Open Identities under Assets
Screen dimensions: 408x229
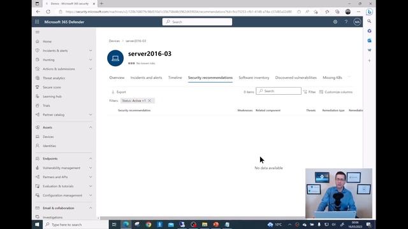click(49, 146)
